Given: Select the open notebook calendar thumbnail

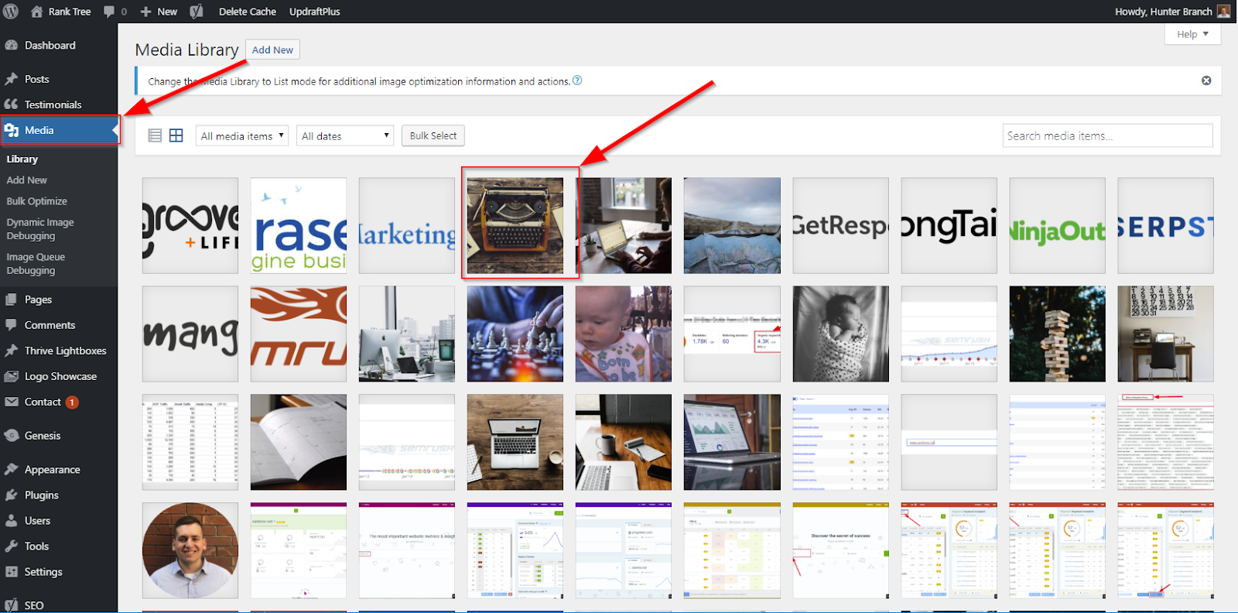Looking at the screenshot, I should click(x=299, y=442).
